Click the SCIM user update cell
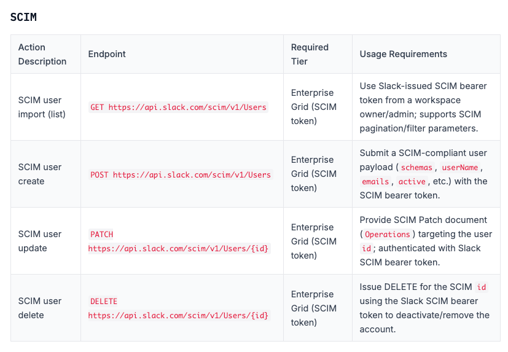508x352 pixels. [x=45, y=241]
